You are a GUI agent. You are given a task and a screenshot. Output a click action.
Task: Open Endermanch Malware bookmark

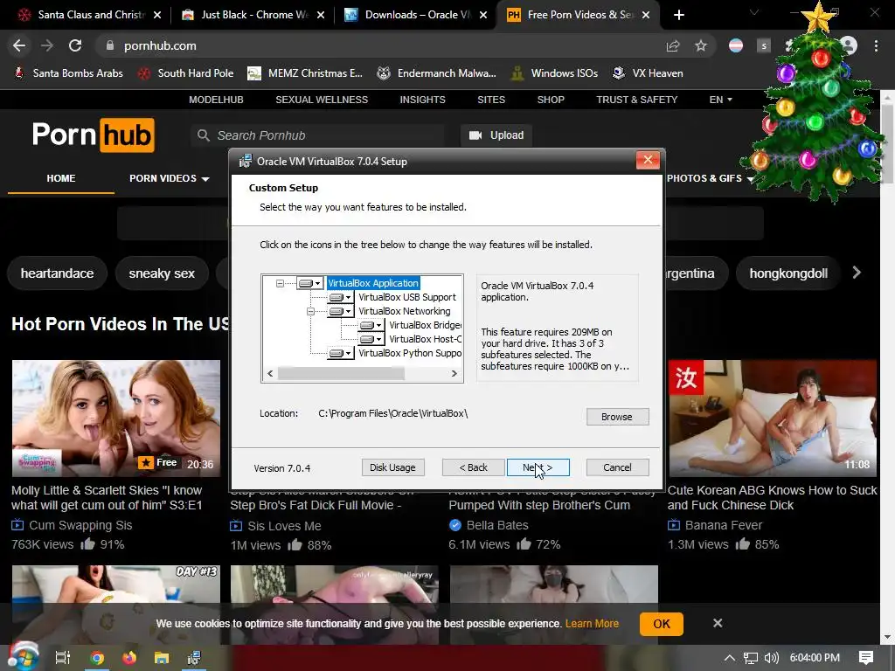(437, 73)
